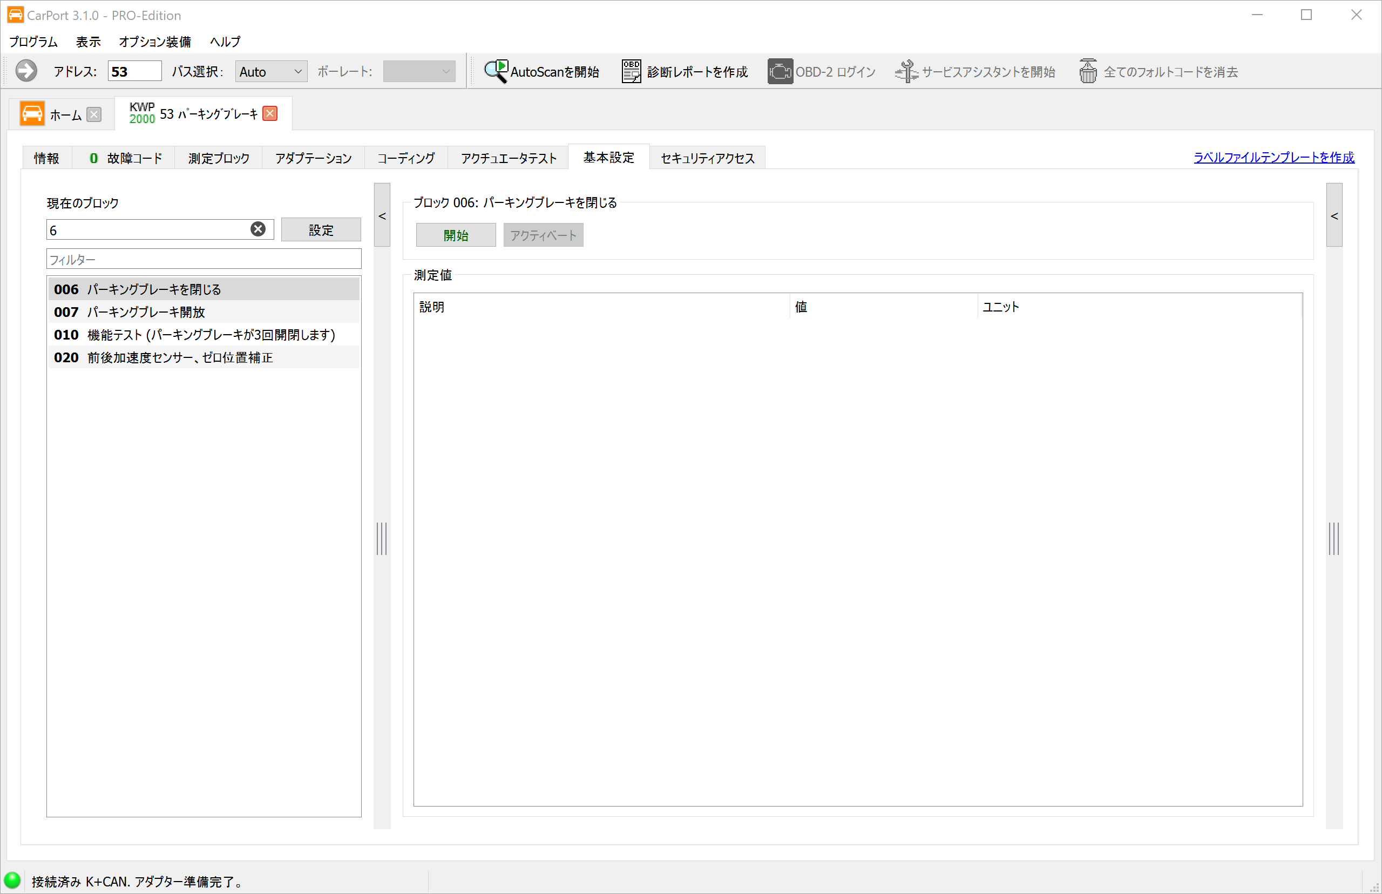Image resolution: width=1382 pixels, height=894 pixels.
Task: Select the 基本設定 tab
Action: [609, 157]
